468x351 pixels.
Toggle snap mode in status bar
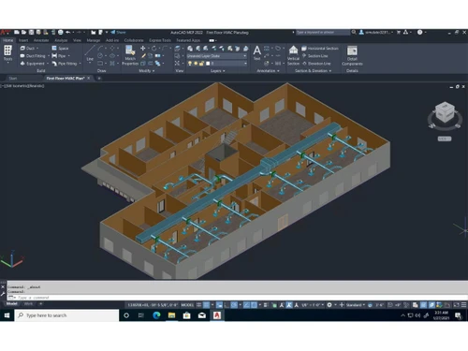(x=207, y=305)
